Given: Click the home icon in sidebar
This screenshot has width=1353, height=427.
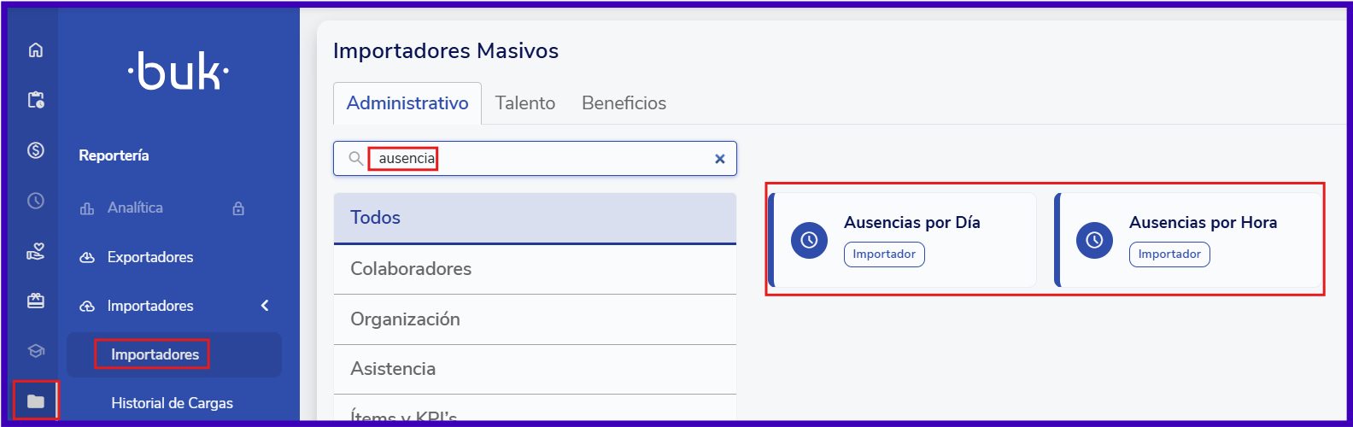Looking at the screenshot, I should 35,50.
